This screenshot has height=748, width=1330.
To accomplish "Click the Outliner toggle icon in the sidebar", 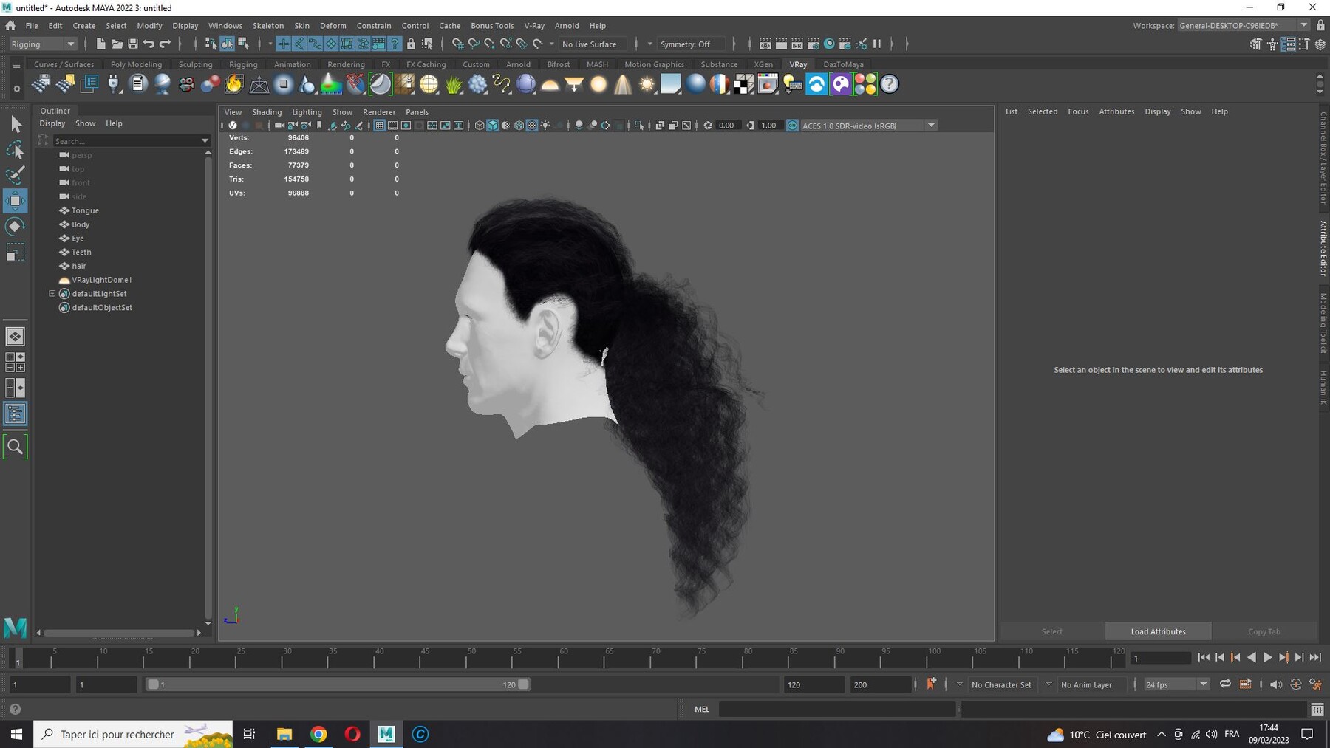I will [15, 414].
